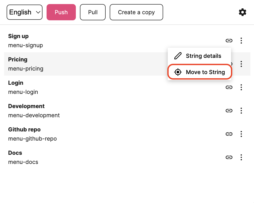
Task: Open the settings gear icon
Action: coord(243,12)
